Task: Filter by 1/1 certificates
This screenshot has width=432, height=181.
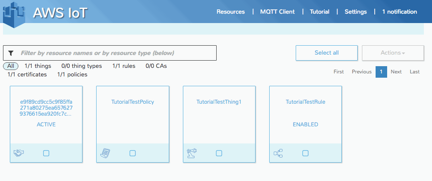Action: tap(27, 75)
